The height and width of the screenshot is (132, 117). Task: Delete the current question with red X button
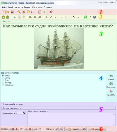tap(97, 129)
